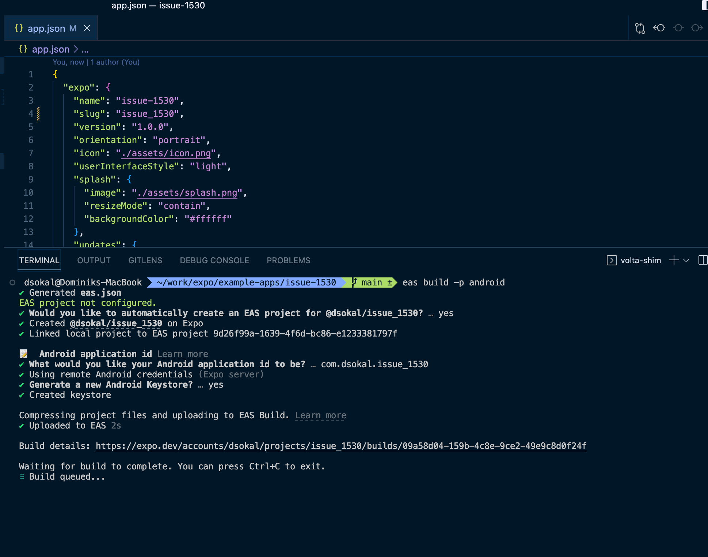Open the build details URL on expo.dev
Image resolution: width=708 pixels, height=557 pixels.
click(341, 446)
